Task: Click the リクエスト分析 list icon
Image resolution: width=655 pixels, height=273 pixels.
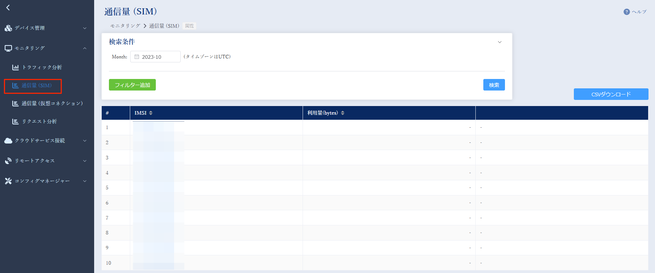Action: pyautogui.click(x=16, y=122)
